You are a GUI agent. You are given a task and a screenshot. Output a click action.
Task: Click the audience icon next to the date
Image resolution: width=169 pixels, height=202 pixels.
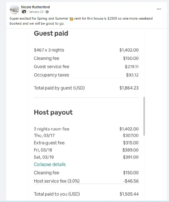[47, 12]
